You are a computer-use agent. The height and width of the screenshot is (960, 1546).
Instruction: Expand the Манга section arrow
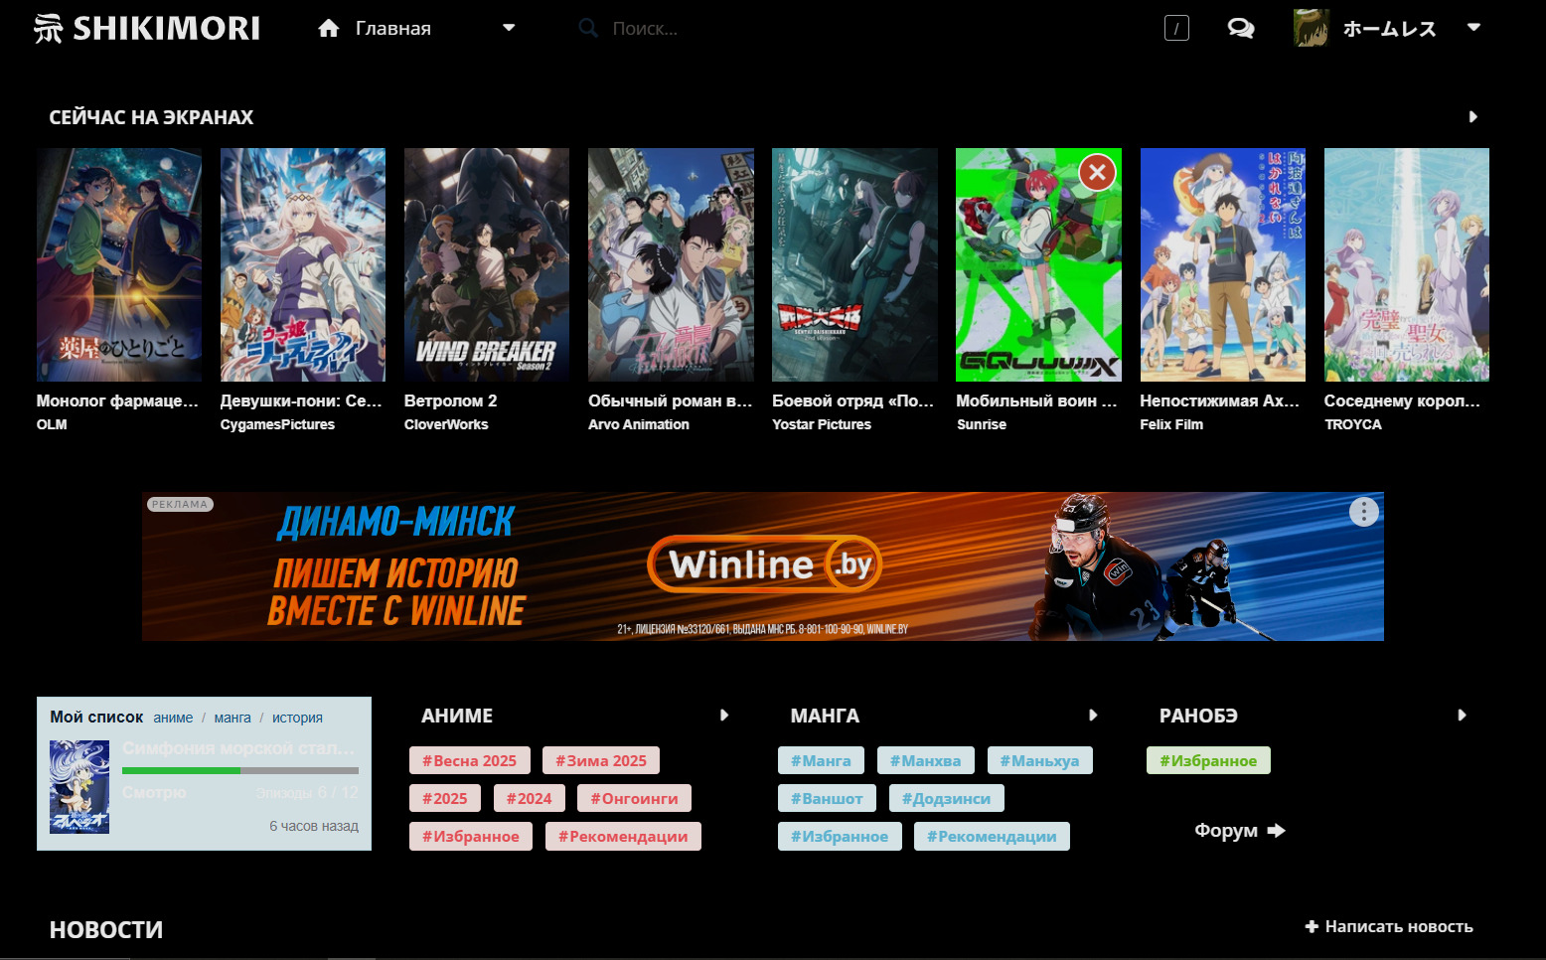point(1092,716)
